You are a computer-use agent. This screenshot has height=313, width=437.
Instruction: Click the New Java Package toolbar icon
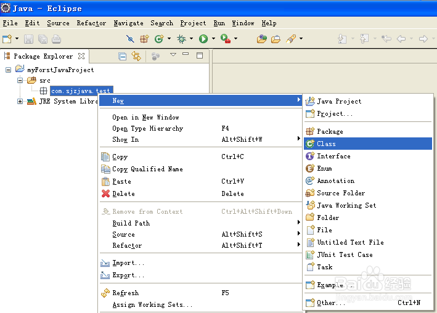click(x=144, y=39)
